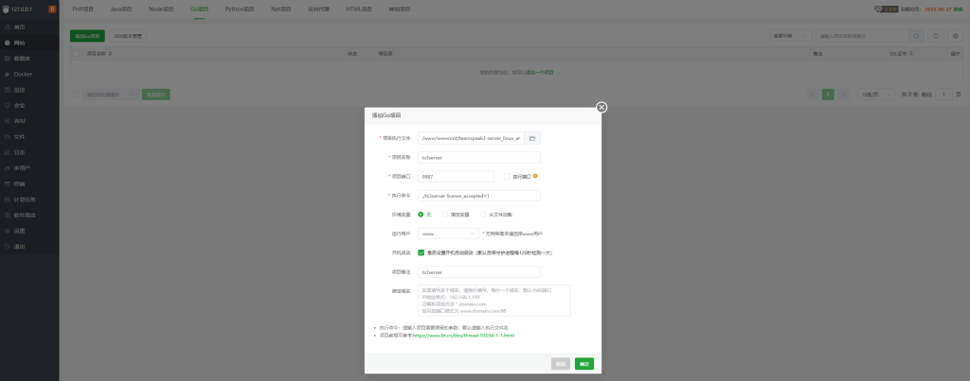Click the folder browse icon beside executable path

pyautogui.click(x=532, y=138)
